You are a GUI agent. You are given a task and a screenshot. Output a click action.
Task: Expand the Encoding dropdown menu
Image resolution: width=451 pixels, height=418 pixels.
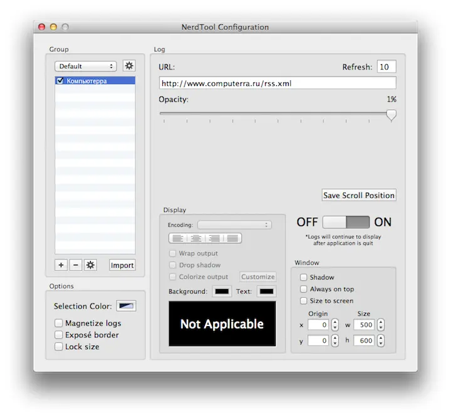234,225
